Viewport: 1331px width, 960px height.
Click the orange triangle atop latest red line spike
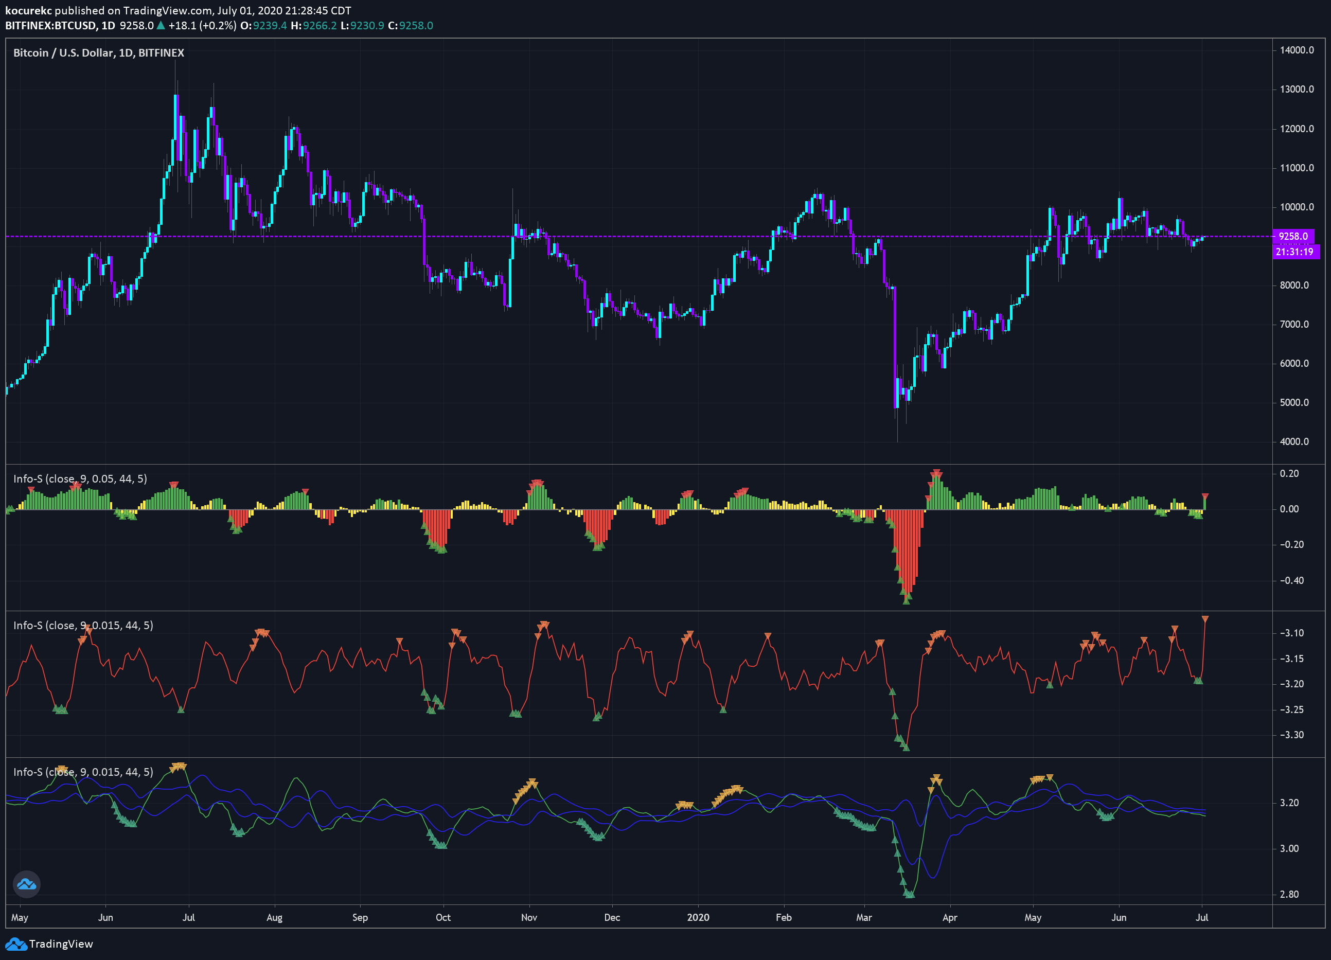tap(1205, 619)
